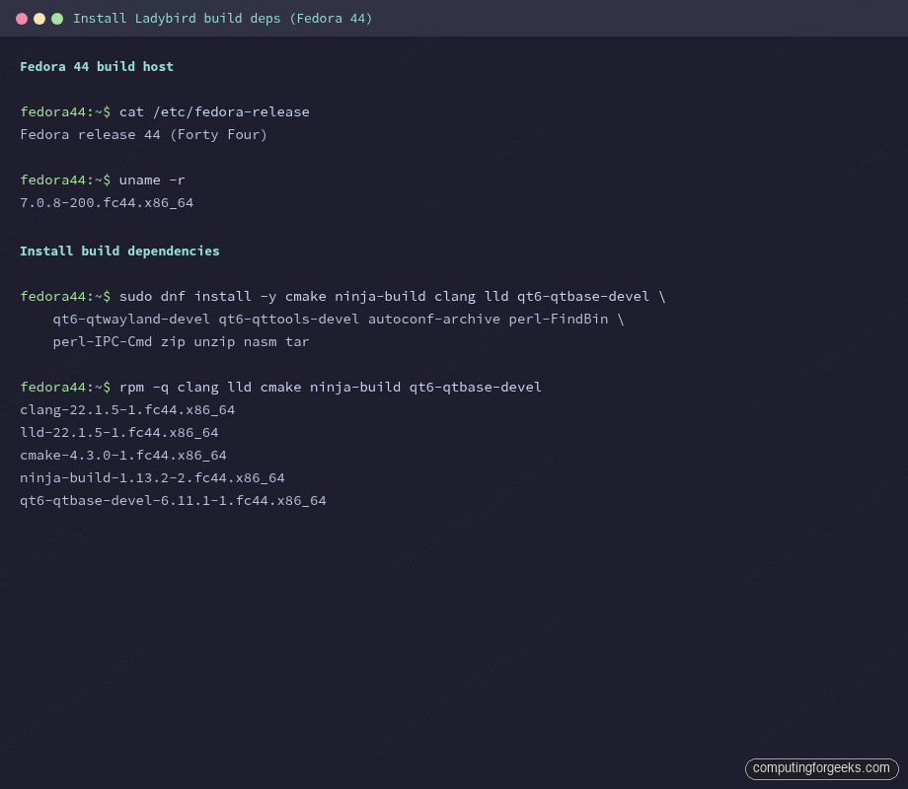This screenshot has width=908, height=789.
Task: Click the 'uname -r' command
Action: tap(152, 180)
